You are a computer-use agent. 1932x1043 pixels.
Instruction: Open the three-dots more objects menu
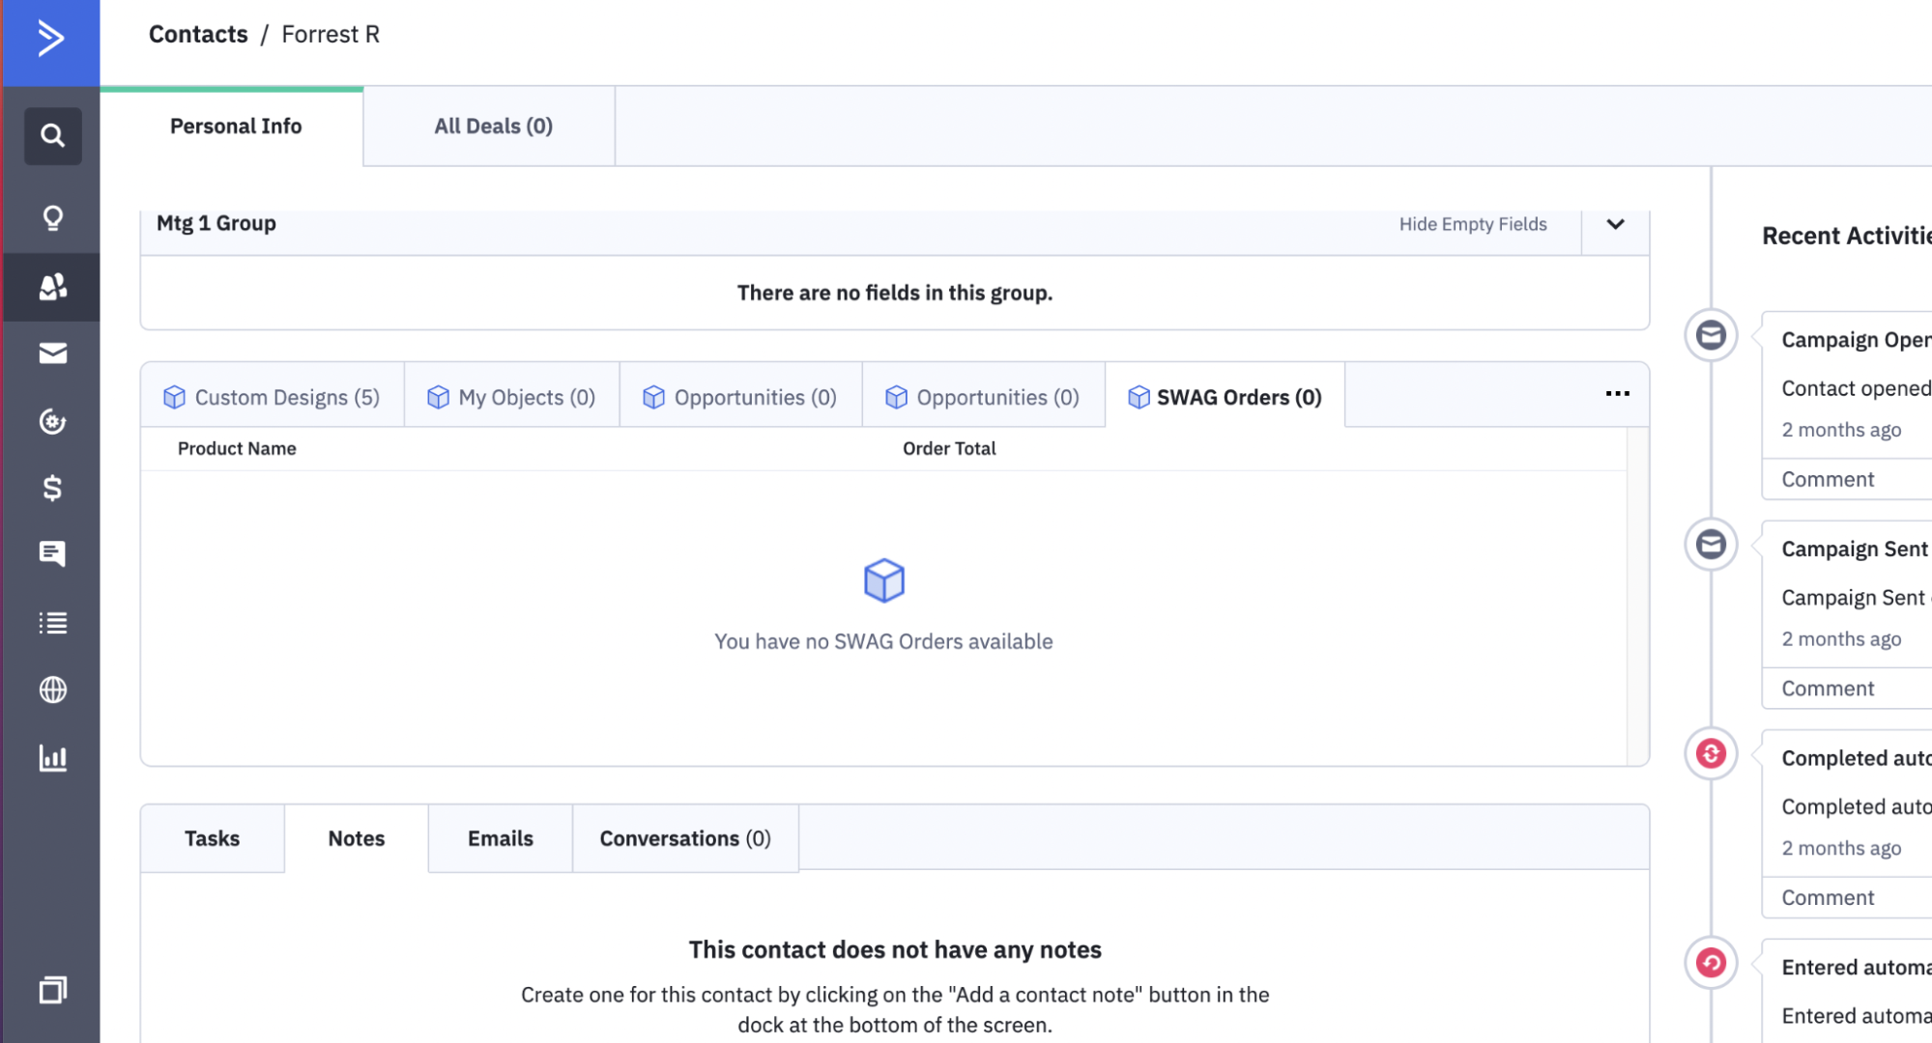point(1617,394)
